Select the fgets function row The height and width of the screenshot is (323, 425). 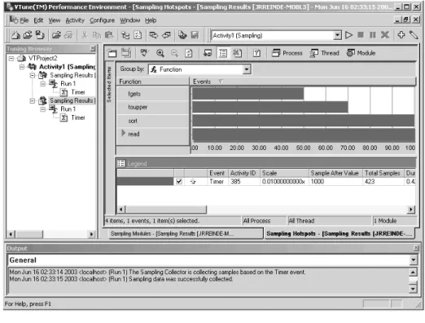(x=153, y=94)
